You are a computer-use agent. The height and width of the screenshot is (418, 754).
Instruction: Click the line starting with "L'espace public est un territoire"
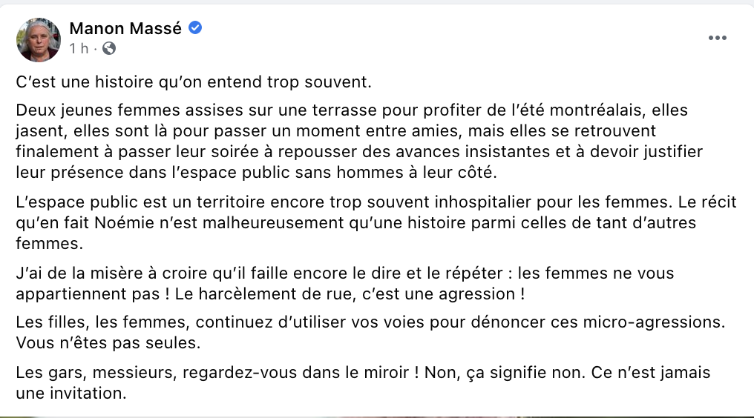pos(376,202)
